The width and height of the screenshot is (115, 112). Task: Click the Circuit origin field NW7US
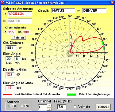63,11
